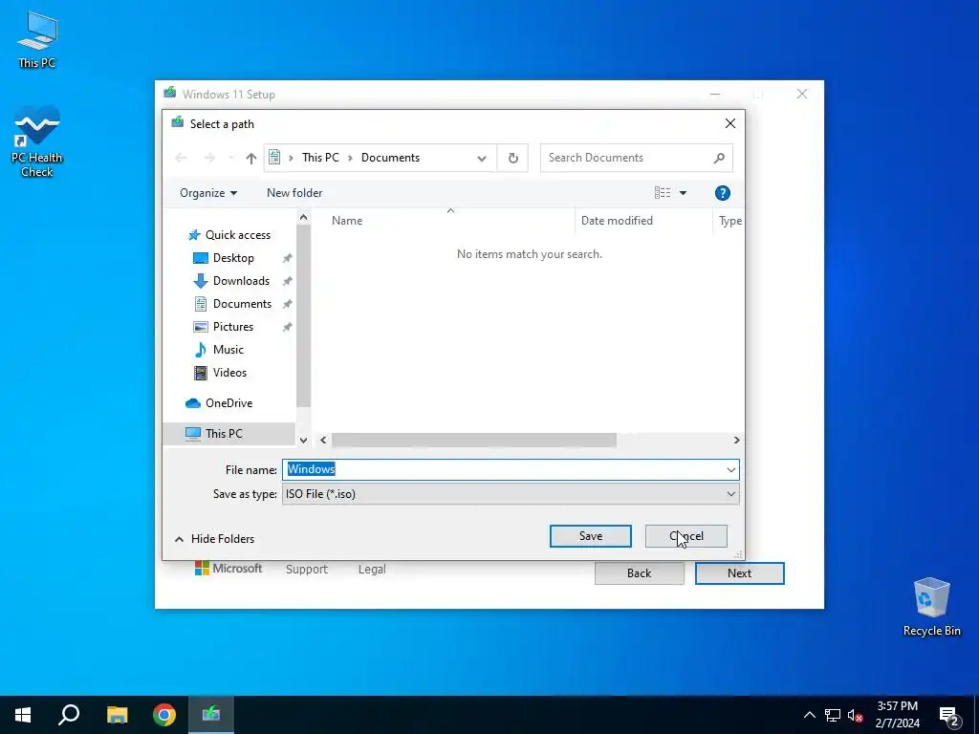Viewport: 979px width, 734px height.
Task: Open the Organize dropdown menu
Action: point(207,193)
